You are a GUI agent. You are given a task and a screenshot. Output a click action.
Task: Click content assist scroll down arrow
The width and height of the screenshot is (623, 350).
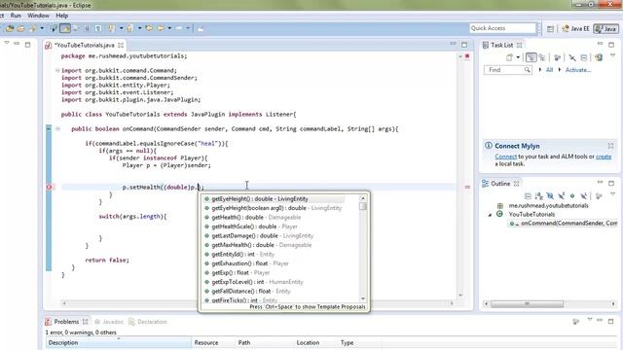363,298
